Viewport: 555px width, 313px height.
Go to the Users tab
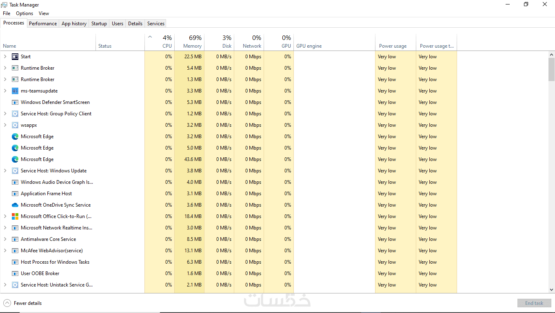click(118, 24)
